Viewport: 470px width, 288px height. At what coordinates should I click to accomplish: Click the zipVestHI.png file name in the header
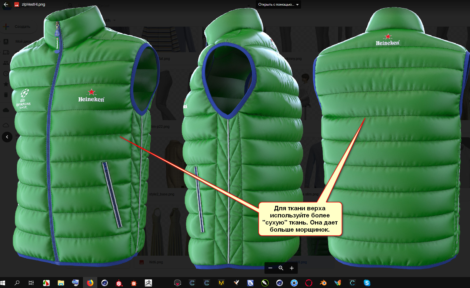33,4
